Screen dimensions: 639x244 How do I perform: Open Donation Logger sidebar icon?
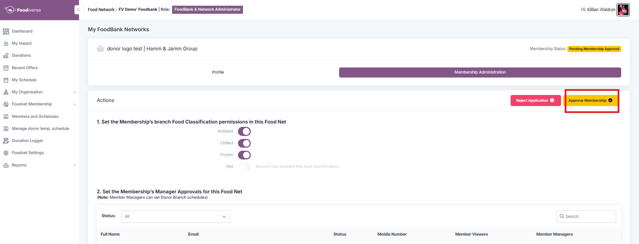point(6,141)
